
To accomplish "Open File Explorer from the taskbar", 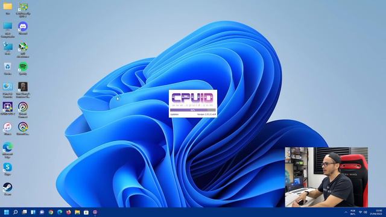I will (77, 212).
